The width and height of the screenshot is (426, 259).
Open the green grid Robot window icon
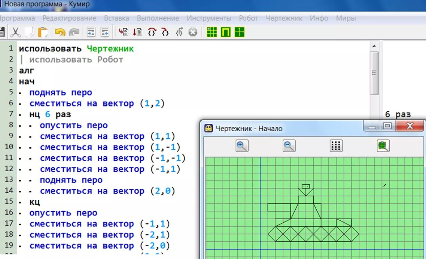212,32
